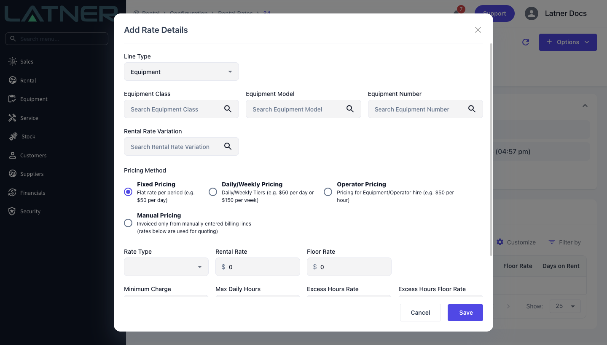Click the Rental Rate Variation search icon
The image size is (607, 345).
tap(228, 146)
